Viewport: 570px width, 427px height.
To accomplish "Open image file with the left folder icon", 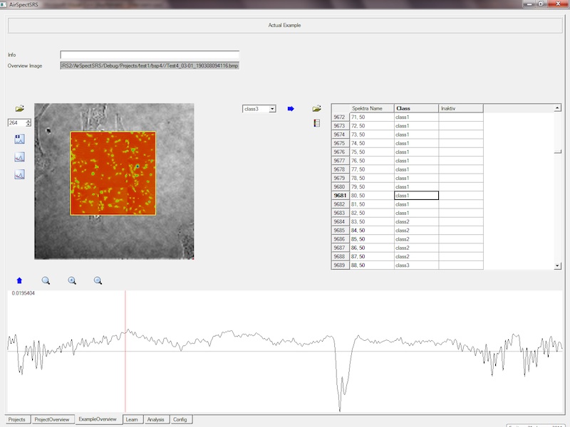I will (19, 109).
